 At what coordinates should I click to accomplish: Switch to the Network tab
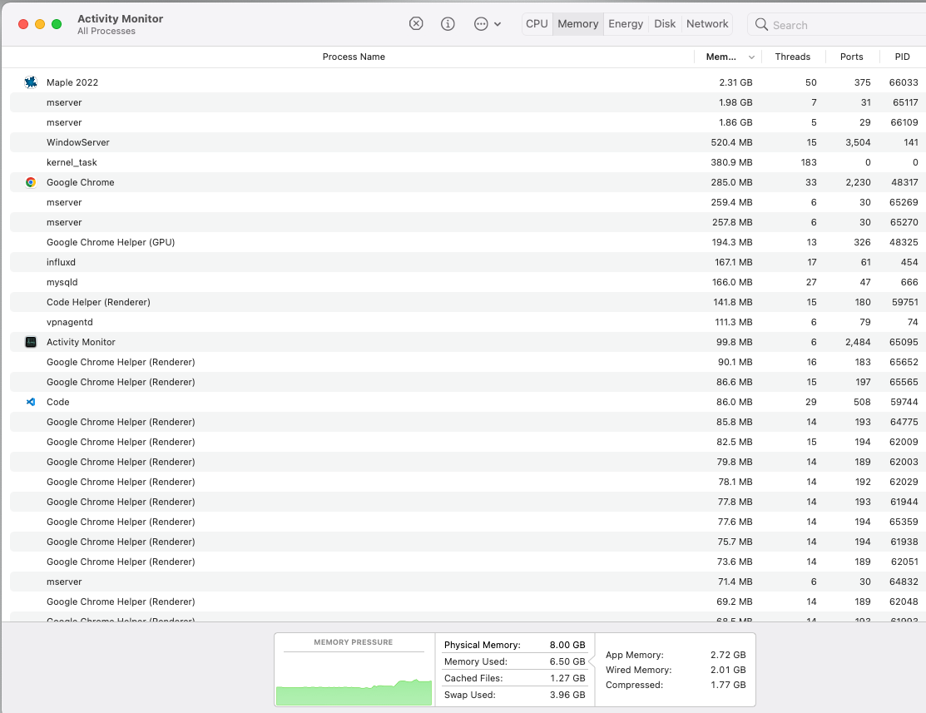[707, 23]
